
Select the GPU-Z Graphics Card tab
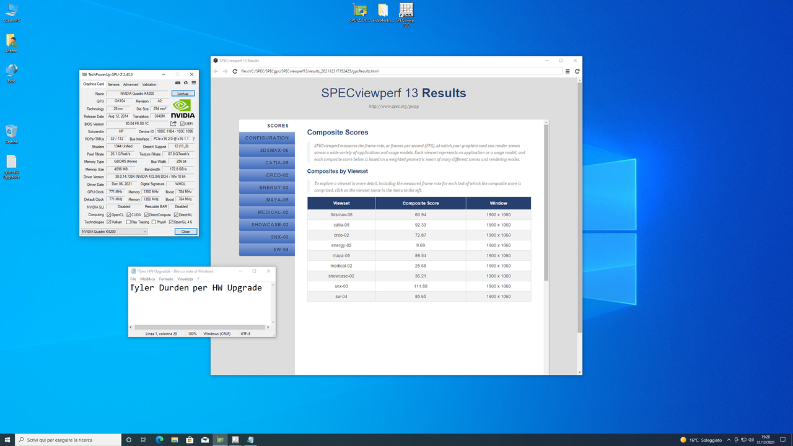tap(94, 84)
